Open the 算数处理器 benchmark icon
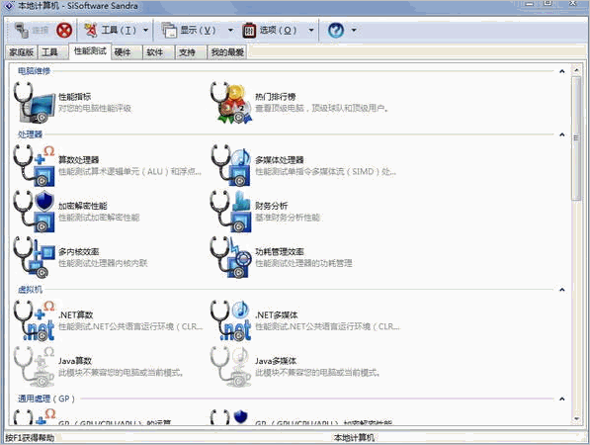Viewport: 590px width, 445px height. (34, 166)
